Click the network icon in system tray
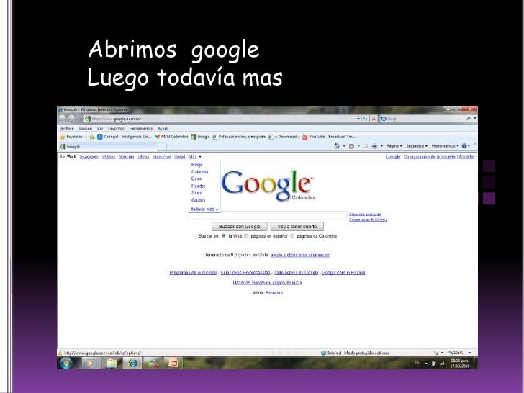The width and height of the screenshot is (524, 393). tap(442, 363)
